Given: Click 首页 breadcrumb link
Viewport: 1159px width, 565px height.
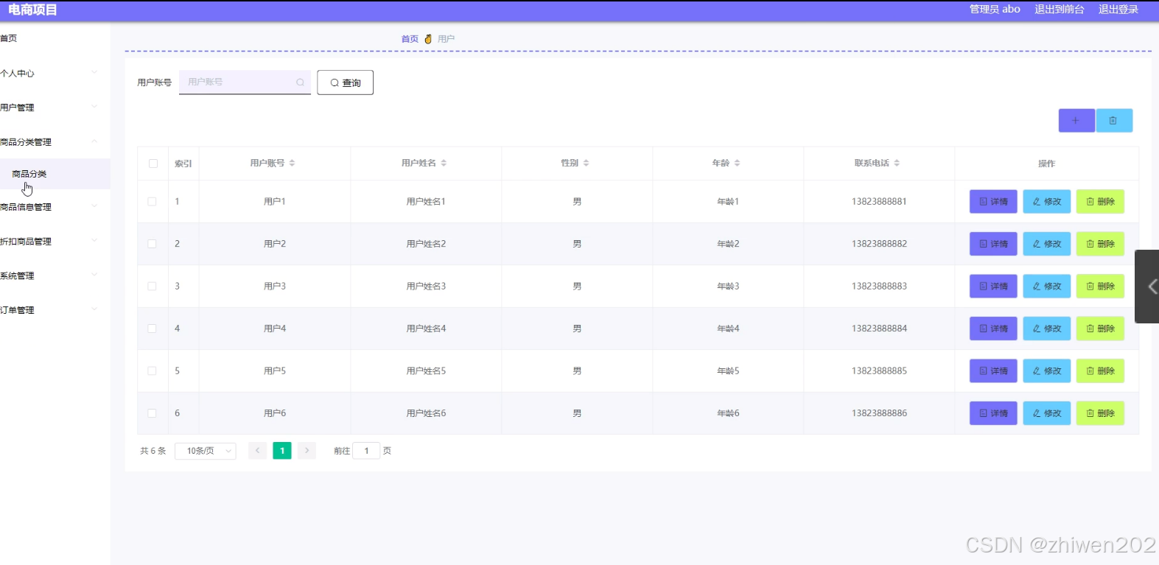Looking at the screenshot, I should point(410,39).
